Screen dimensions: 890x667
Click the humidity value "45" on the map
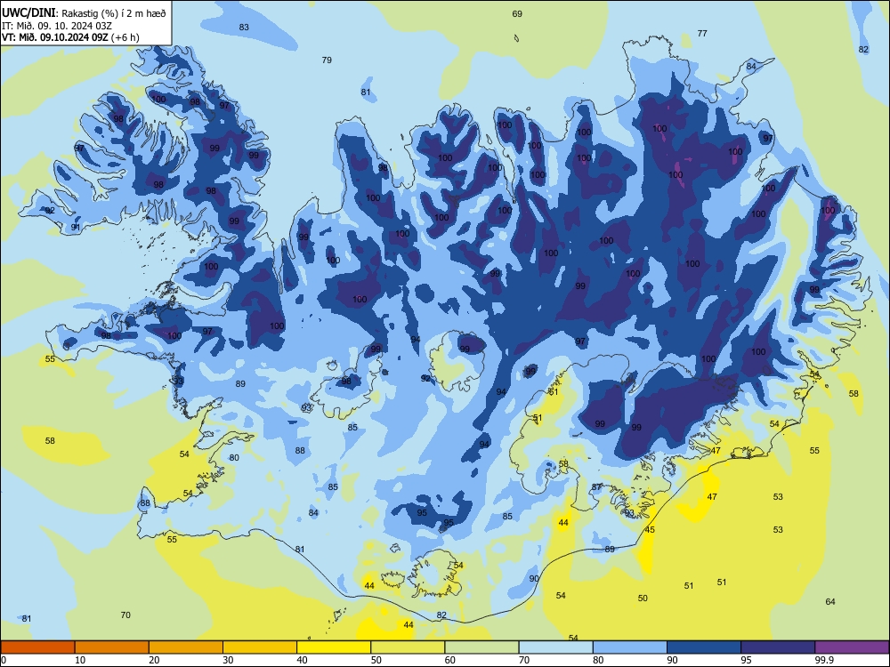pos(650,530)
